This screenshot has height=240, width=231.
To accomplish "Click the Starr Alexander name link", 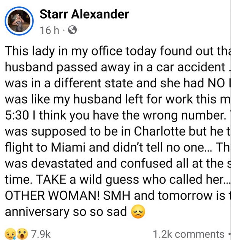I will [84, 14].
